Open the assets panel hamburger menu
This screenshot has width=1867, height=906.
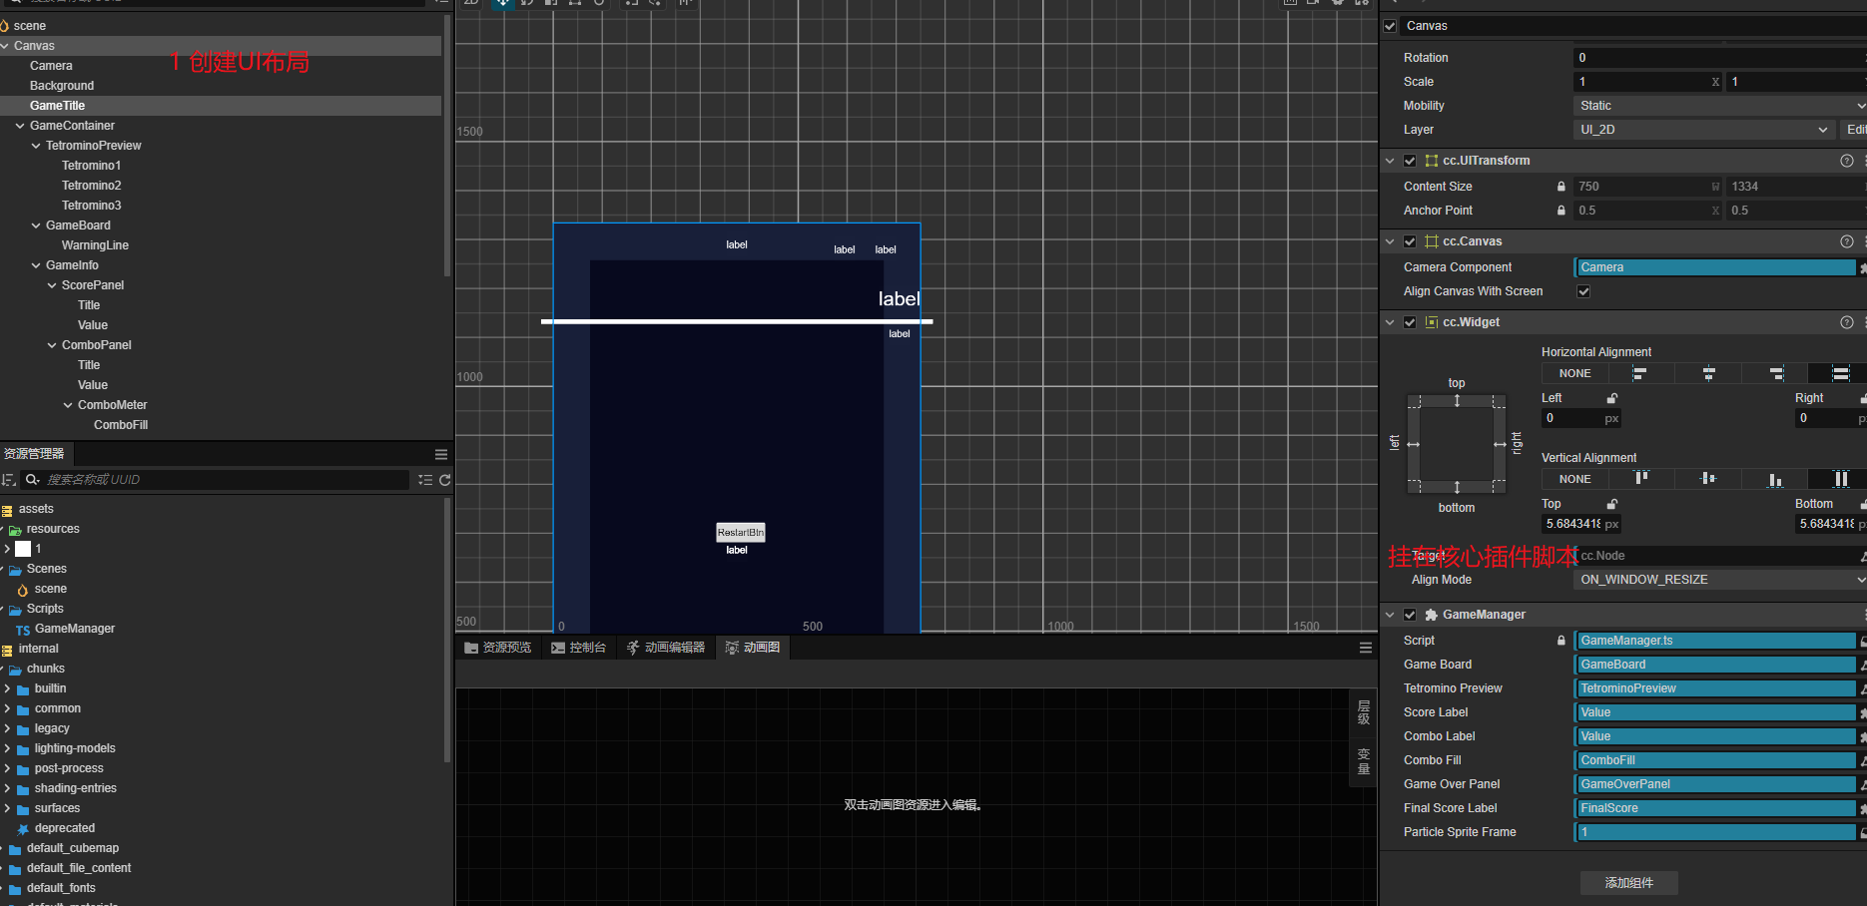pos(441,454)
